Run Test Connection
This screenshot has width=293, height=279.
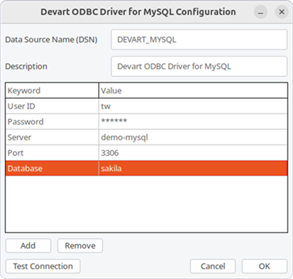[x=43, y=266]
